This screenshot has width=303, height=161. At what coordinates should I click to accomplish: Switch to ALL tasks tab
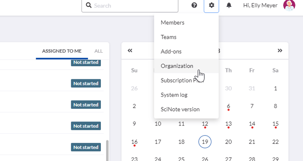[99, 51]
